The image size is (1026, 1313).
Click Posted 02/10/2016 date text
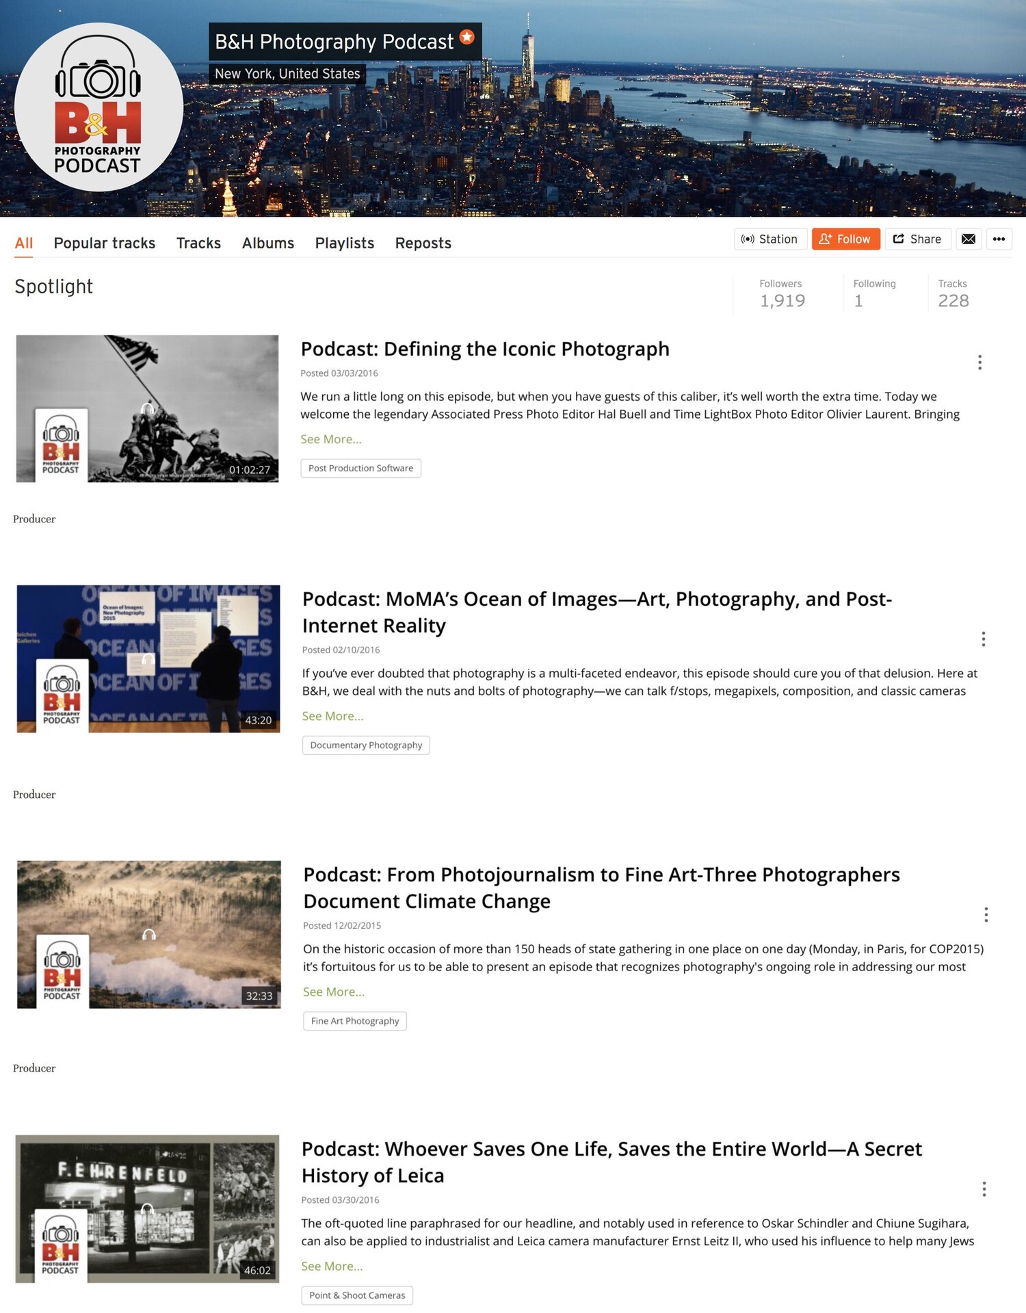click(x=341, y=650)
